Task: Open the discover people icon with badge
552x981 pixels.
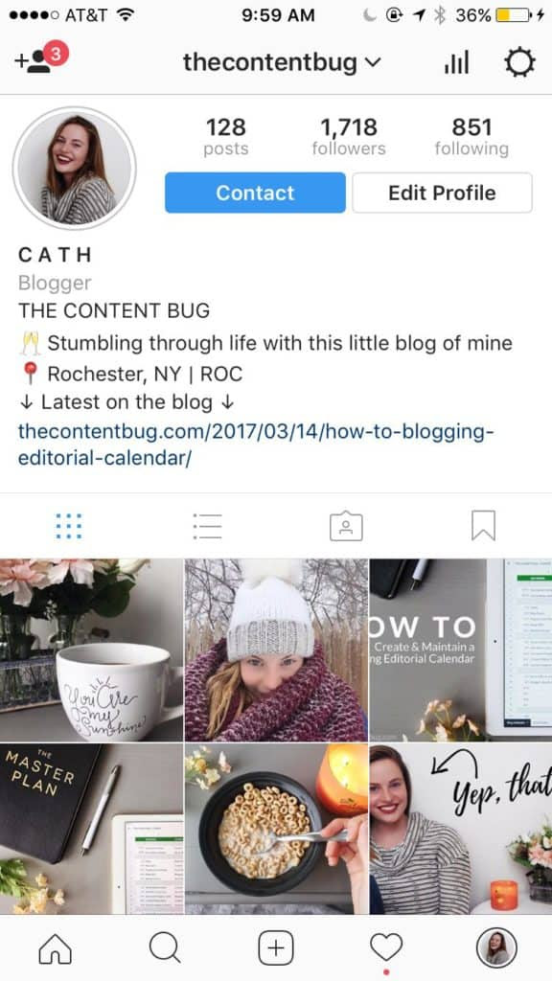Action: [x=40, y=60]
